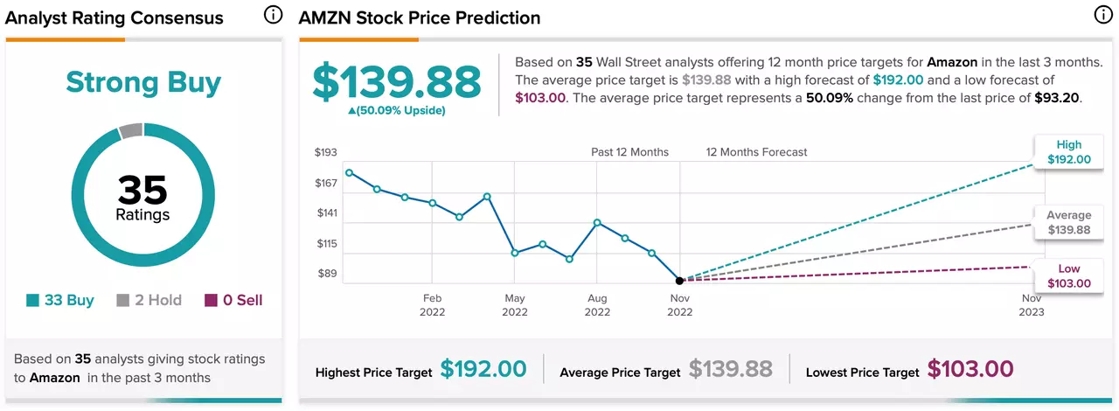This screenshot has width=1119, height=411.
Task: Click the Nov 2022 black data point
Action: 679,281
